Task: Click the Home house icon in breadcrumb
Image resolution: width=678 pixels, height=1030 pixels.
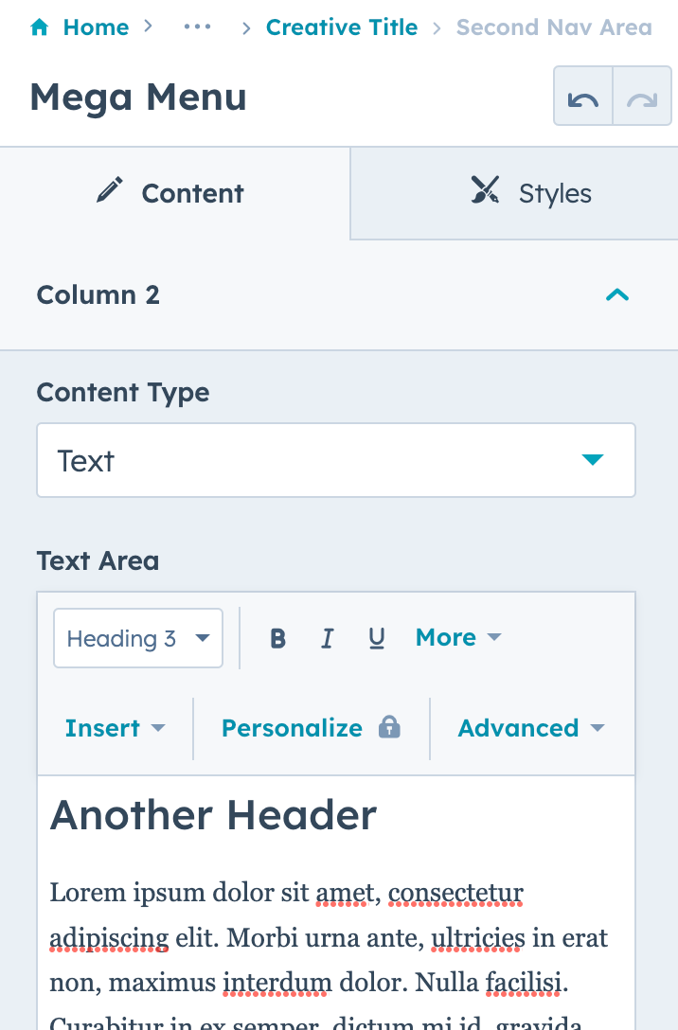Action: [x=40, y=28]
